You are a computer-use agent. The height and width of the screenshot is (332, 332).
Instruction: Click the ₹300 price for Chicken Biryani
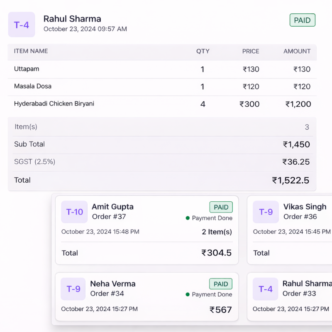coord(249,104)
